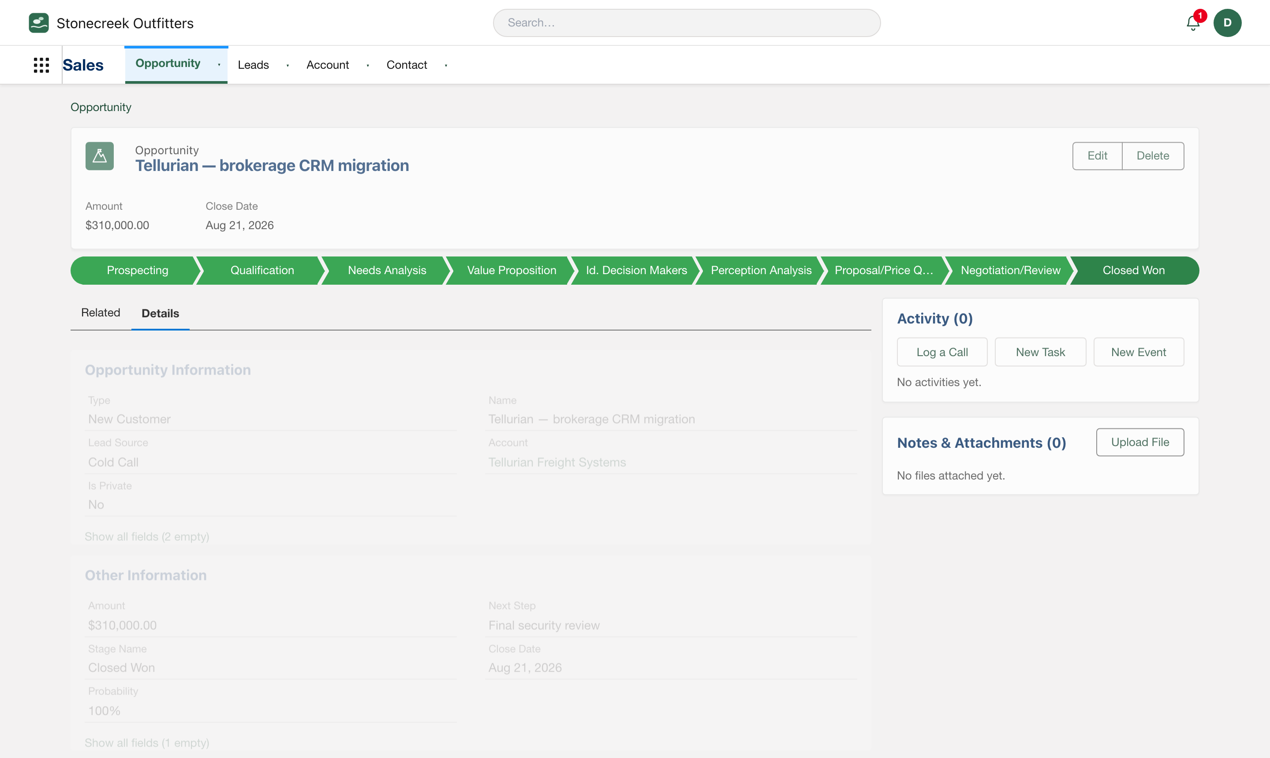The image size is (1270, 758).
Task: Click the header Close Date Aug 21, 2026
Action: (239, 225)
